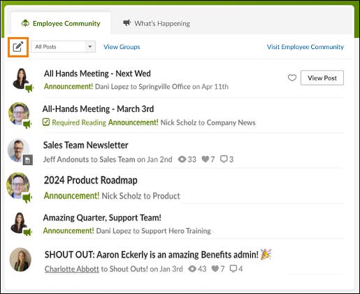This screenshot has width=360, height=294.
Task: Click the views eye icon showing 33
Action: coord(182,160)
